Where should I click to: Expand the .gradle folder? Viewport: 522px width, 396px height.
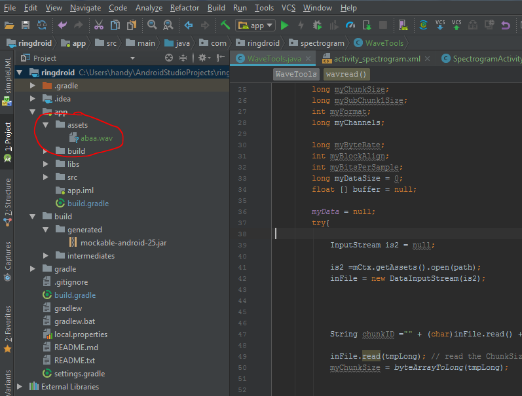(33, 86)
